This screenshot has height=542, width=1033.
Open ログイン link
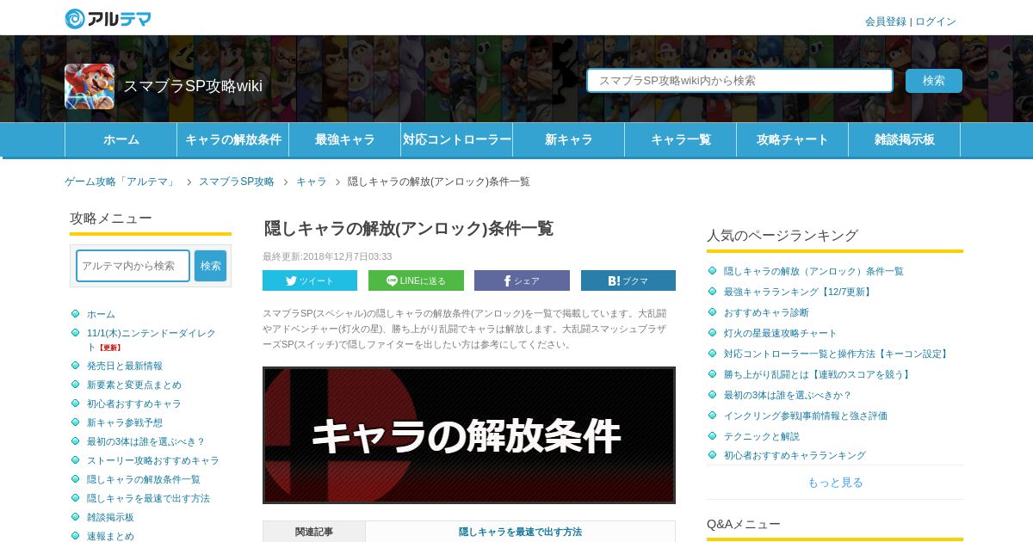(x=936, y=22)
